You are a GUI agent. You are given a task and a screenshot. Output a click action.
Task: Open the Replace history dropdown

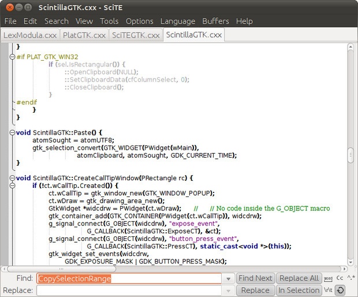tap(229, 291)
